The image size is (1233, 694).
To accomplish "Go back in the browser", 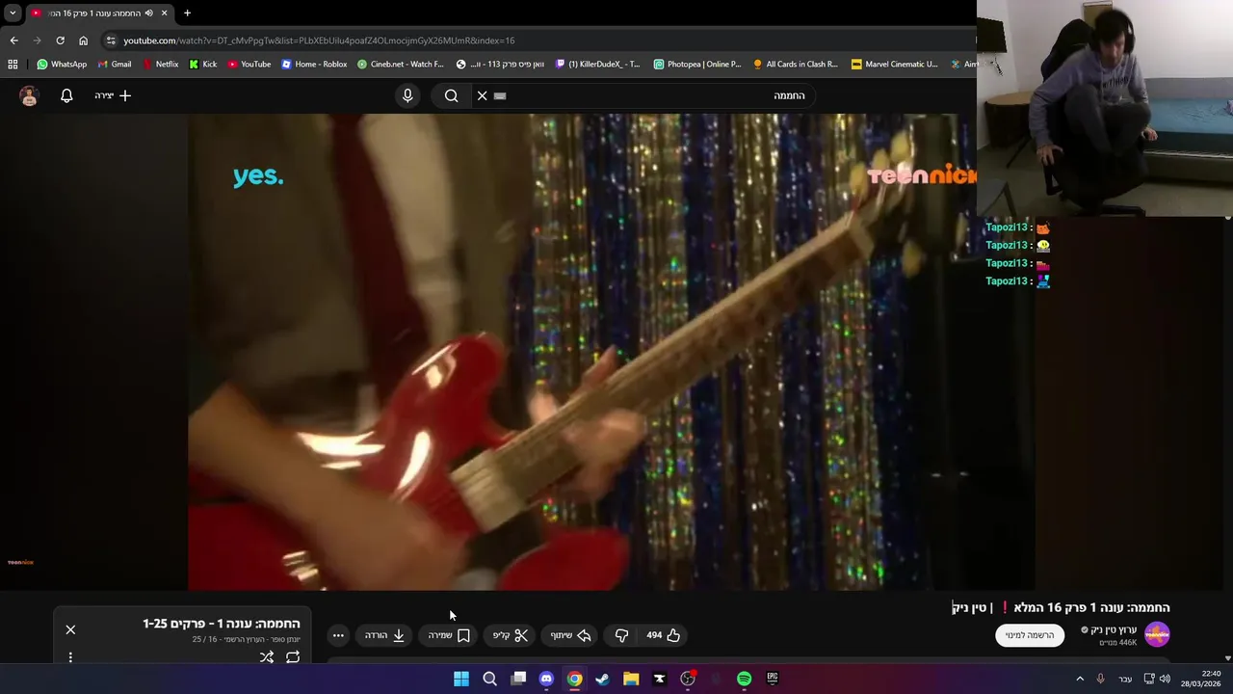I will click(13, 40).
